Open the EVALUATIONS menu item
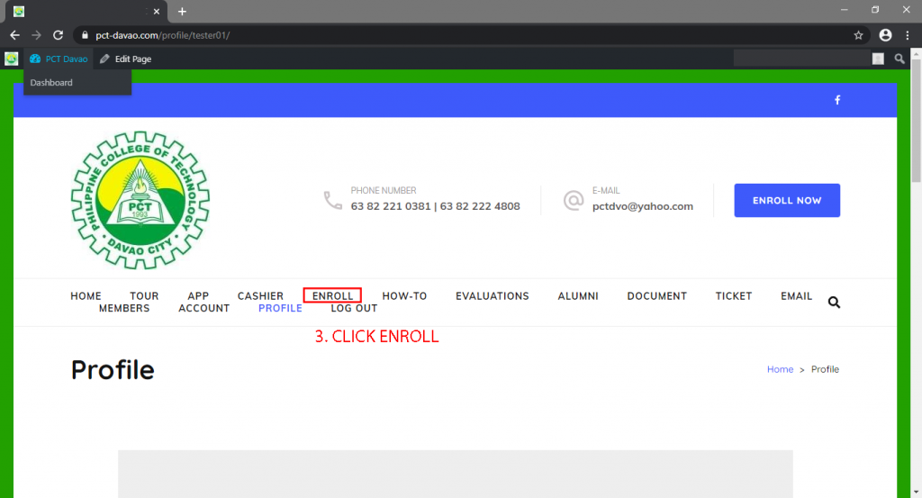 493,296
